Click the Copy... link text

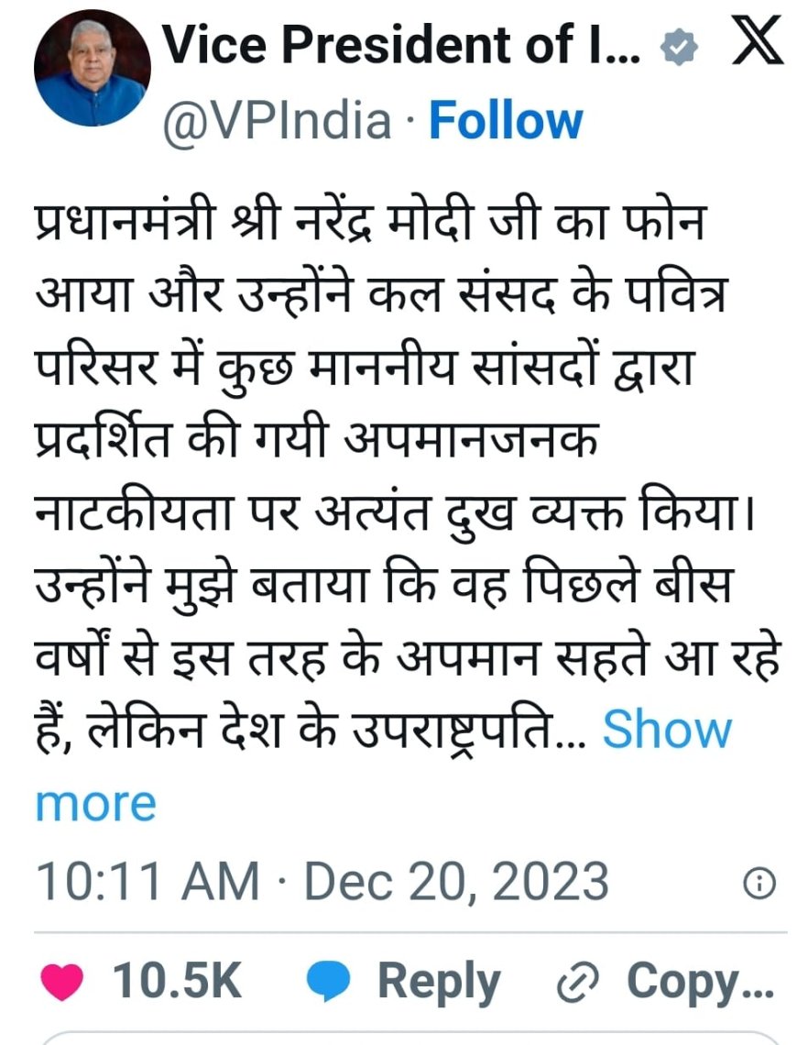[700, 983]
